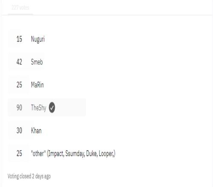Open the 227 votes tab
The height and width of the screenshot is (187, 213).
point(20,8)
